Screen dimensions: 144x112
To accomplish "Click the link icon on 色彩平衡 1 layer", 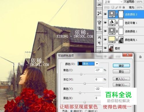I will point(117,23).
